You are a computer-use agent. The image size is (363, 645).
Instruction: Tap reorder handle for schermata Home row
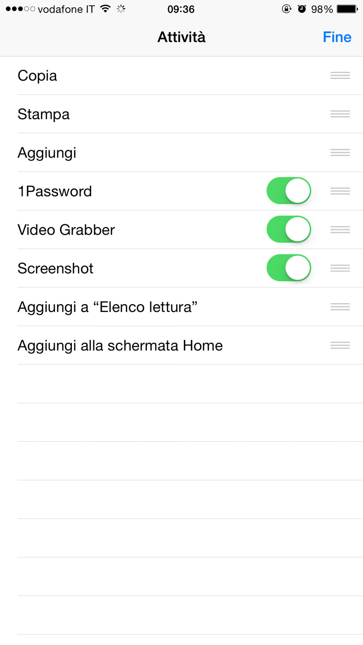(340, 345)
